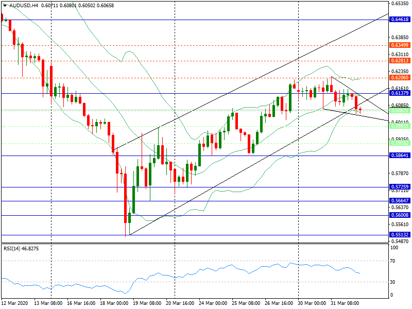Select the blue 0.58641 level label

tap(400, 156)
